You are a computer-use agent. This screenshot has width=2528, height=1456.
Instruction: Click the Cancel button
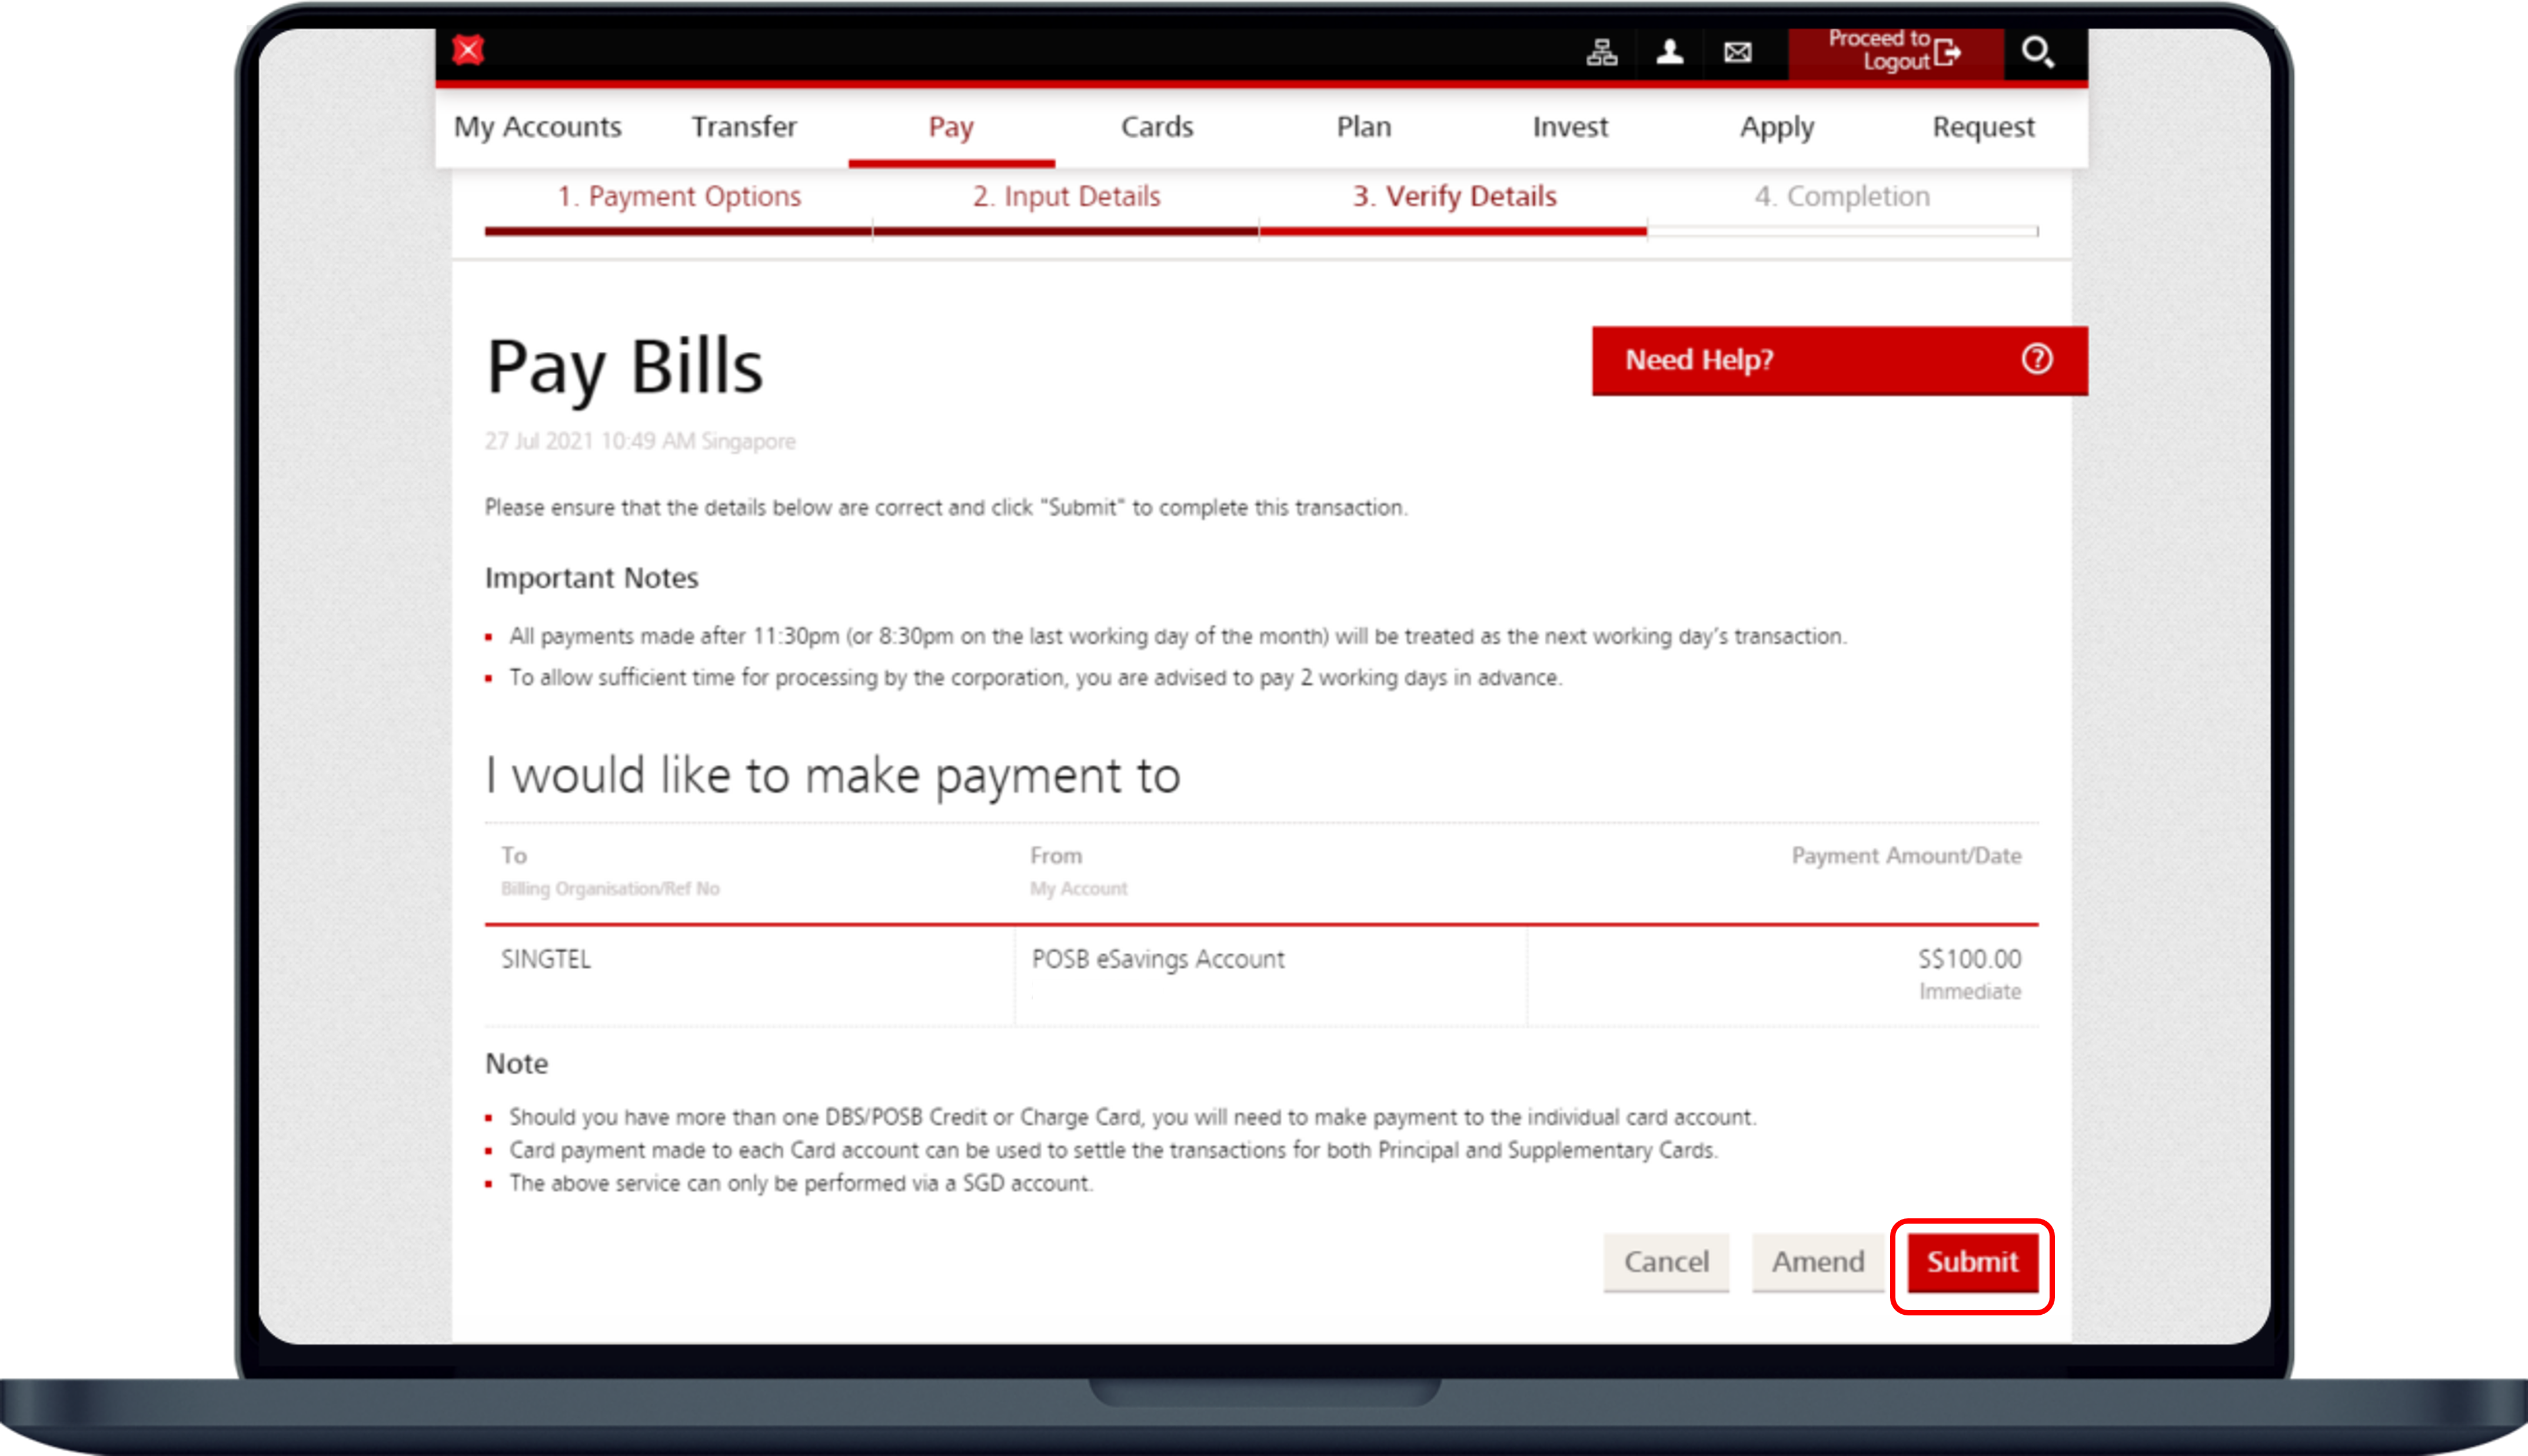(x=1666, y=1262)
